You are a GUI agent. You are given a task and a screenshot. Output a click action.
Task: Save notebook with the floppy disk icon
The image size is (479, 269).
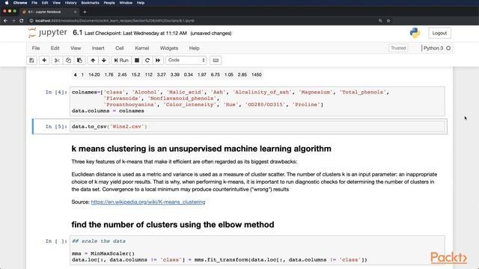(31, 61)
